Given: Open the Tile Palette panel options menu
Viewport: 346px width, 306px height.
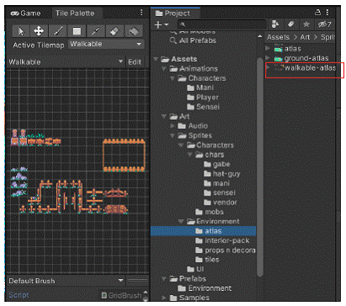Looking at the screenshot, I should 141,13.
